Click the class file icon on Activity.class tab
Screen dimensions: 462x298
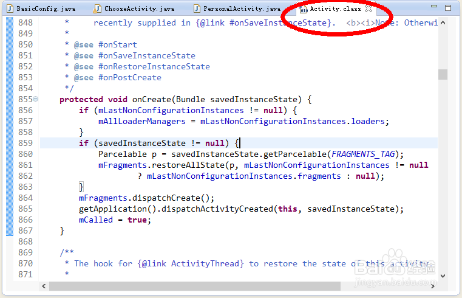coord(304,10)
